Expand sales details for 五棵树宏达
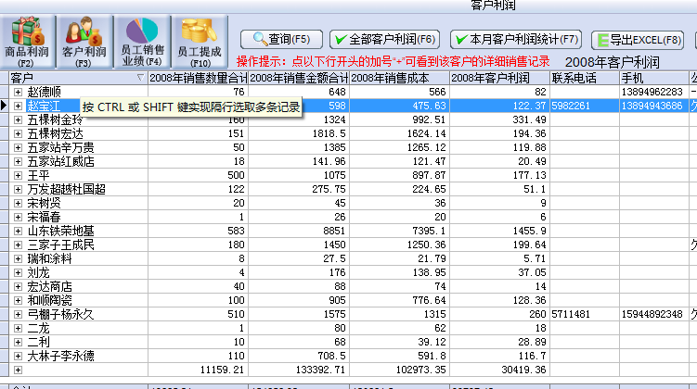 (18, 134)
